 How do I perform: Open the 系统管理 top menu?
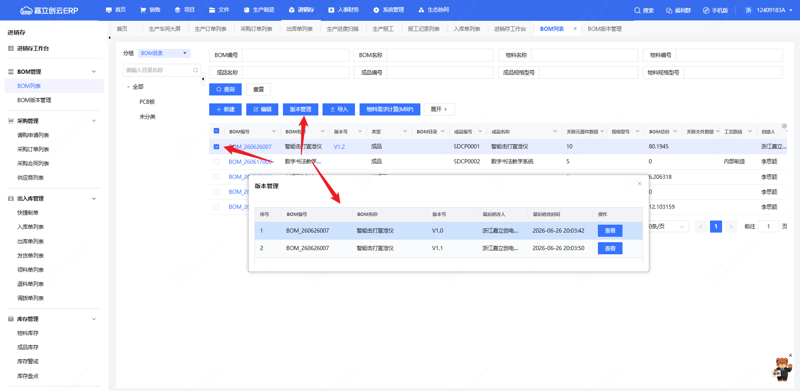click(389, 10)
